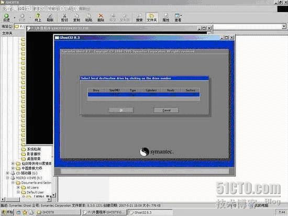Select the highlighted drive row in the Ghost list
This screenshot has width=288, height=216.
click(x=143, y=95)
